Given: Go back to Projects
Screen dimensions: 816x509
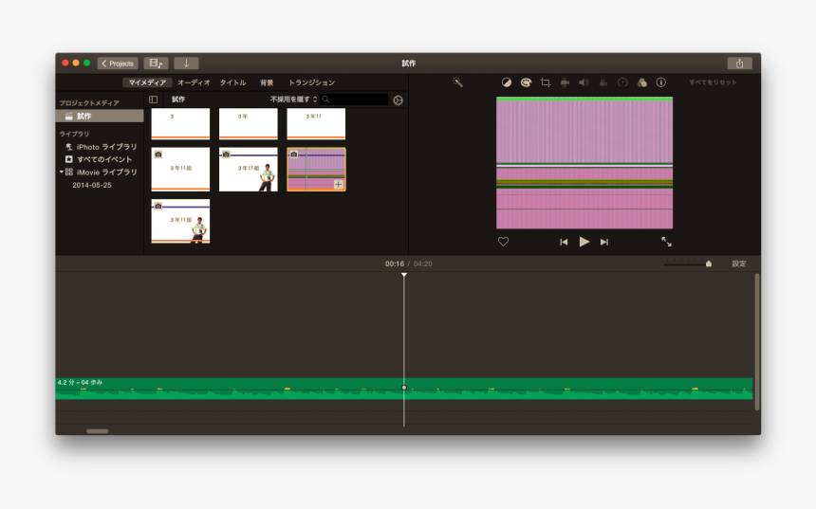Looking at the screenshot, I should [118, 64].
